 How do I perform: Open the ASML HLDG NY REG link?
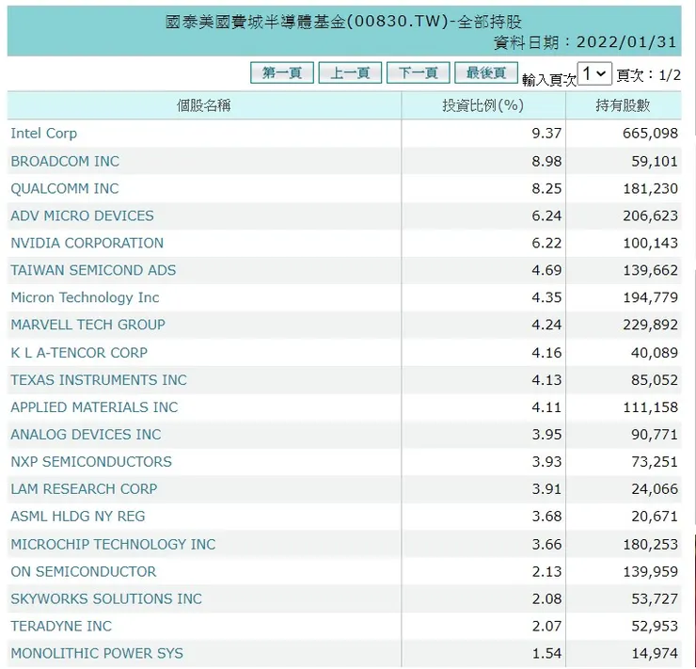click(x=78, y=517)
